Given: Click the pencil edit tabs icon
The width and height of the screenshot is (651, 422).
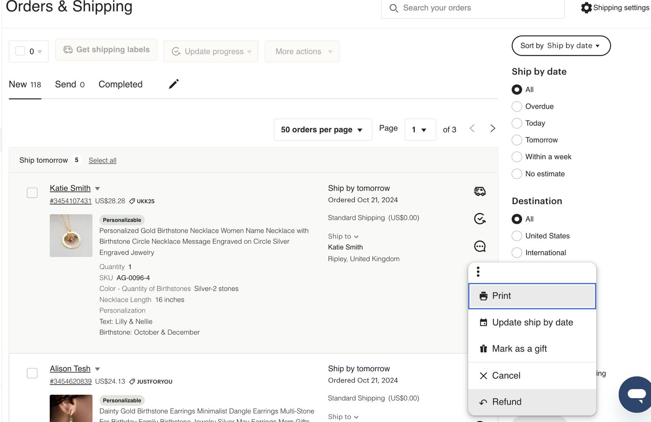Looking at the screenshot, I should (174, 84).
